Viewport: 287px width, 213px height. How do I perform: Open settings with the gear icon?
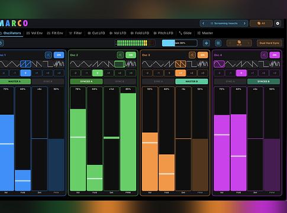pos(278,23)
